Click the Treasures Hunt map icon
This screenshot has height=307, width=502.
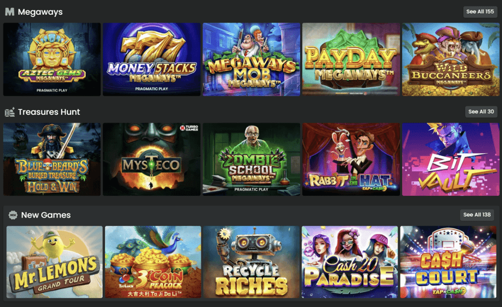click(x=10, y=112)
